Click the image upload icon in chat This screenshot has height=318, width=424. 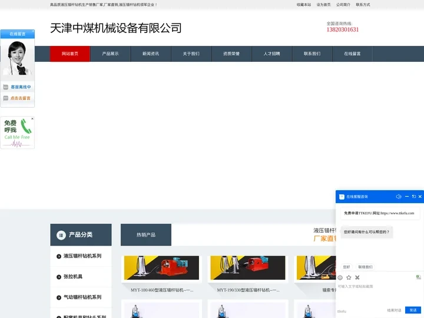[x=418, y=277]
